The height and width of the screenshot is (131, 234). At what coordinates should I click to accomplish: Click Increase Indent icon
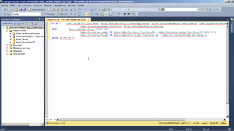click(x=129, y=14)
